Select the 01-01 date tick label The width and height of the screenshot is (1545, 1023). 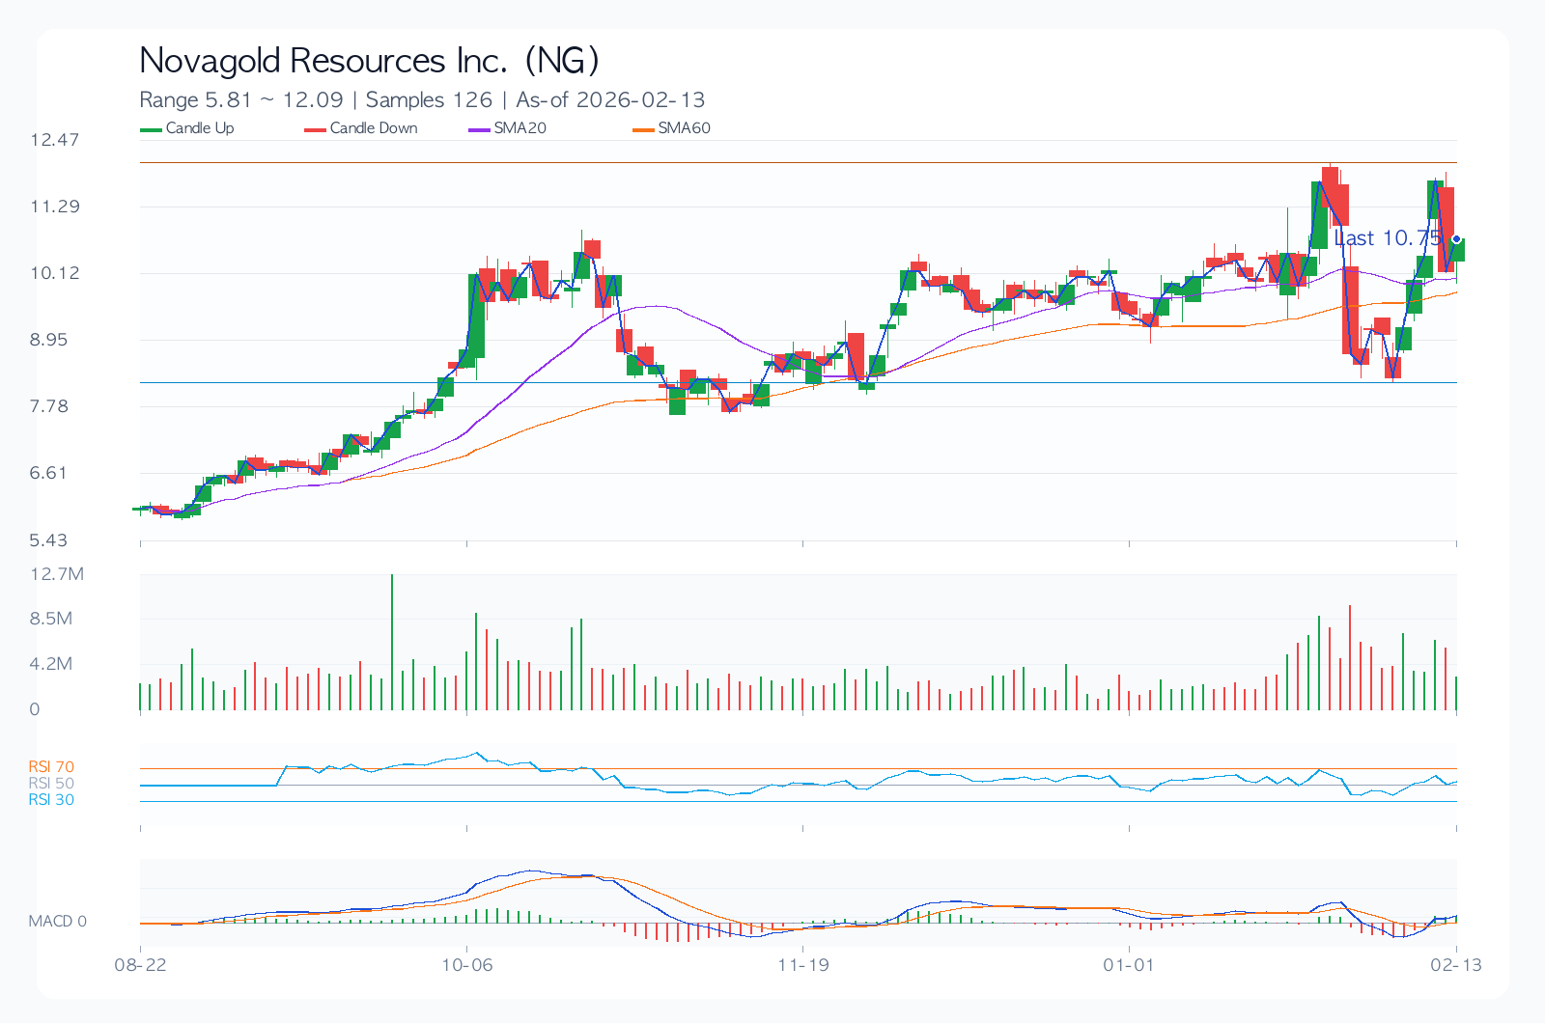(1129, 965)
